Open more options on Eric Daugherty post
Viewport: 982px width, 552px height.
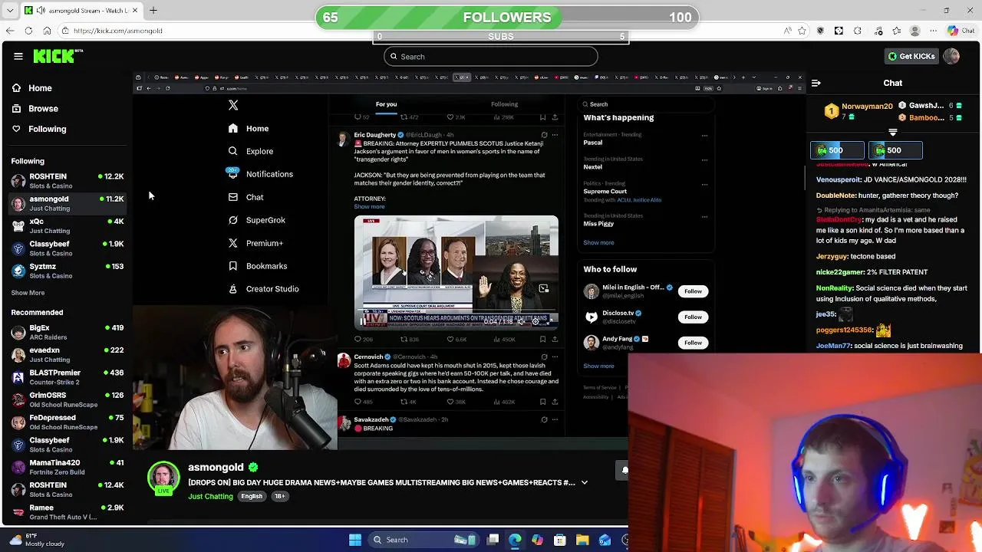click(555, 135)
